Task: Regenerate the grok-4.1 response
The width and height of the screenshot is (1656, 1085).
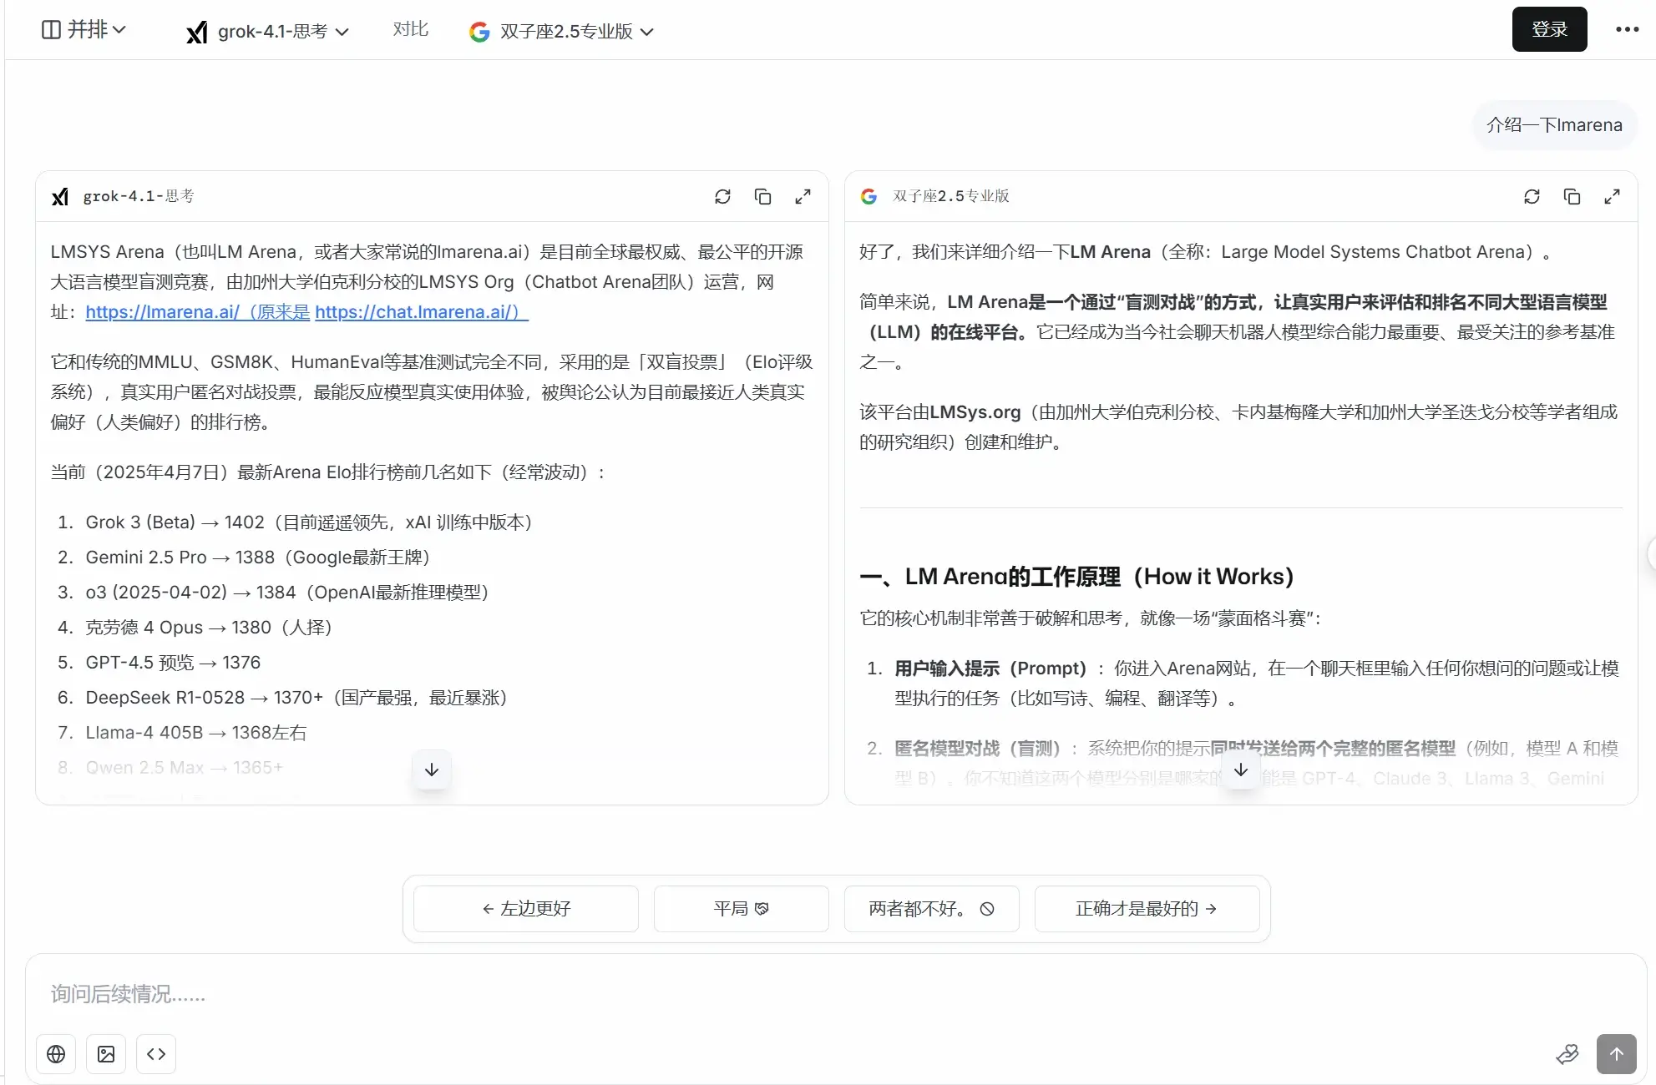Action: coord(722,196)
